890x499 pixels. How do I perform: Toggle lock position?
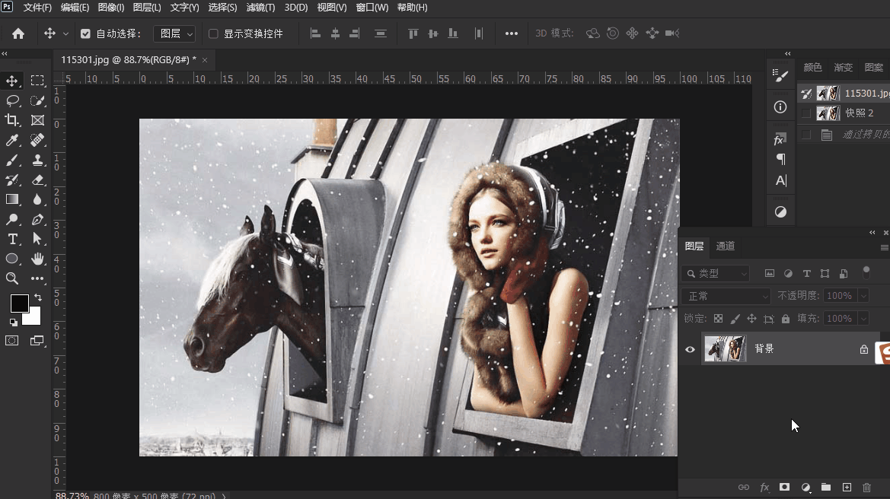pos(751,319)
